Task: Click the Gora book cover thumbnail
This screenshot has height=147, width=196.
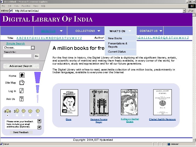Action: [x=69, y=103]
